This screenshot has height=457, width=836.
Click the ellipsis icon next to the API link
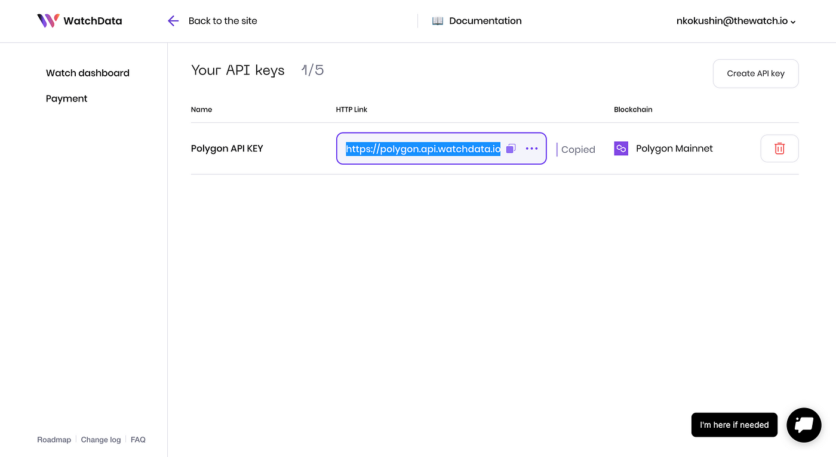(531, 149)
